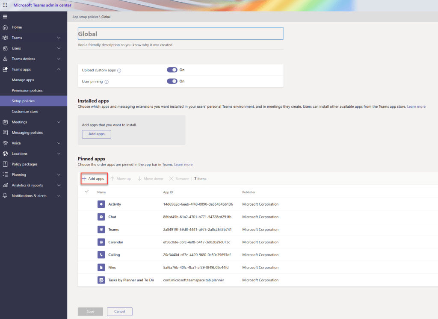Open the Microsoft 365 app launcher

pos(5,5)
